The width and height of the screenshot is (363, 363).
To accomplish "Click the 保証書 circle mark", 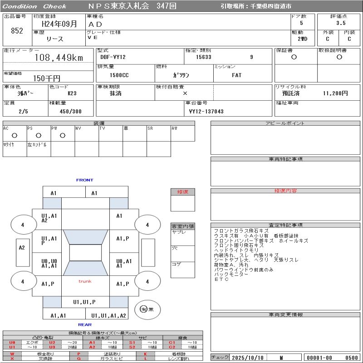I will [294, 57].
